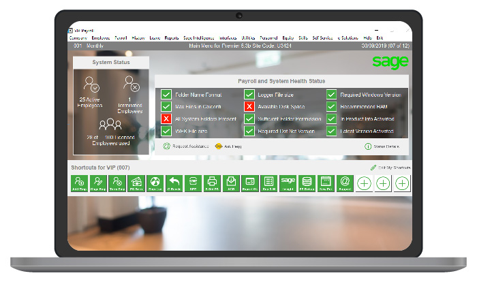
Task: Click the green Sage logo
Action: point(390,62)
